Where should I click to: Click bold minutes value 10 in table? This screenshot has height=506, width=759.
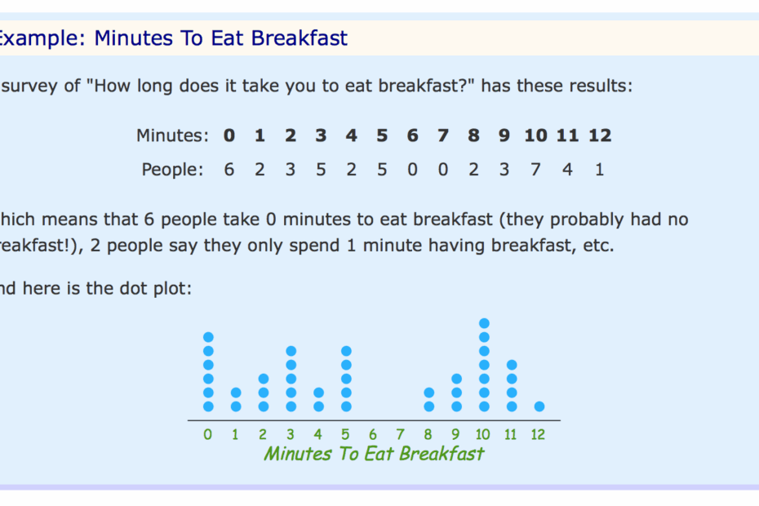point(535,135)
